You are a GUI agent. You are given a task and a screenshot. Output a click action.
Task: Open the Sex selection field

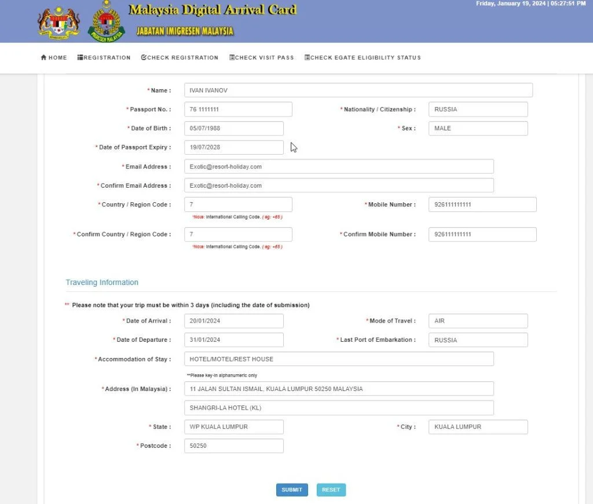coord(477,128)
